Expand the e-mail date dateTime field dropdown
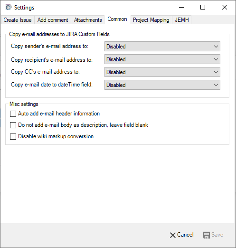Screen dimensions: 236x248 click(162, 85)
